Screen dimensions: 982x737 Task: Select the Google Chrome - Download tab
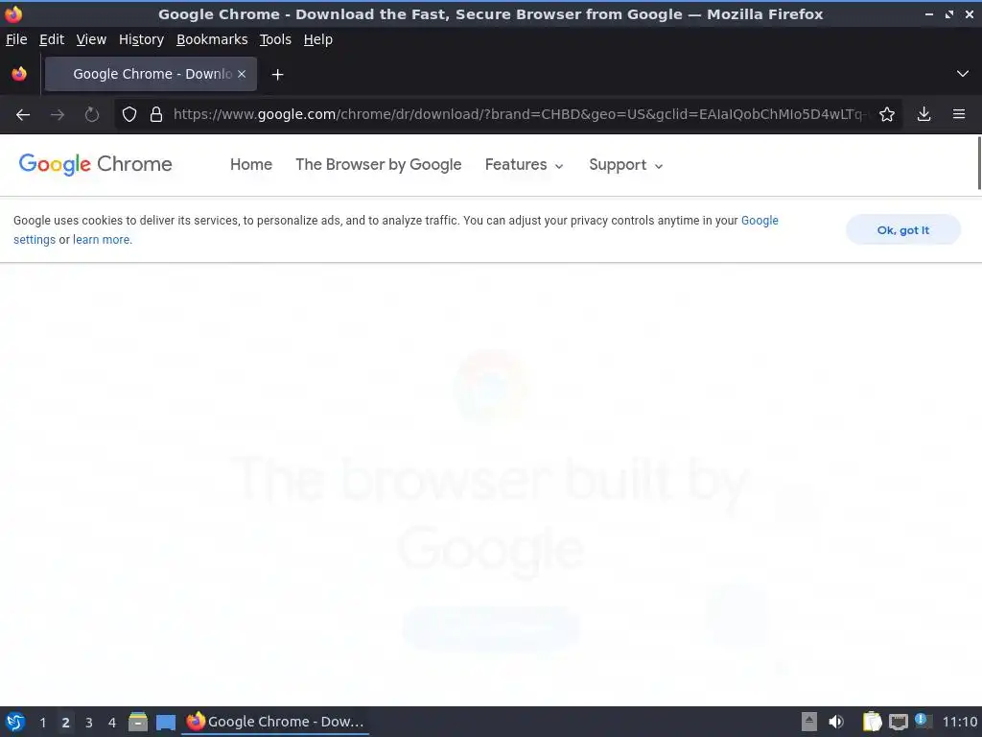(x=151, y=74)
